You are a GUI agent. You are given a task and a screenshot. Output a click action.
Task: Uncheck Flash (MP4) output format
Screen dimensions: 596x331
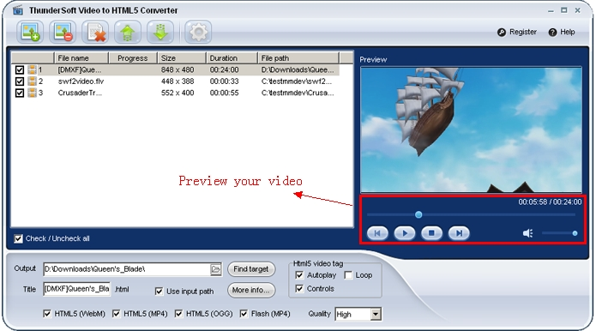tap(244, 314)
